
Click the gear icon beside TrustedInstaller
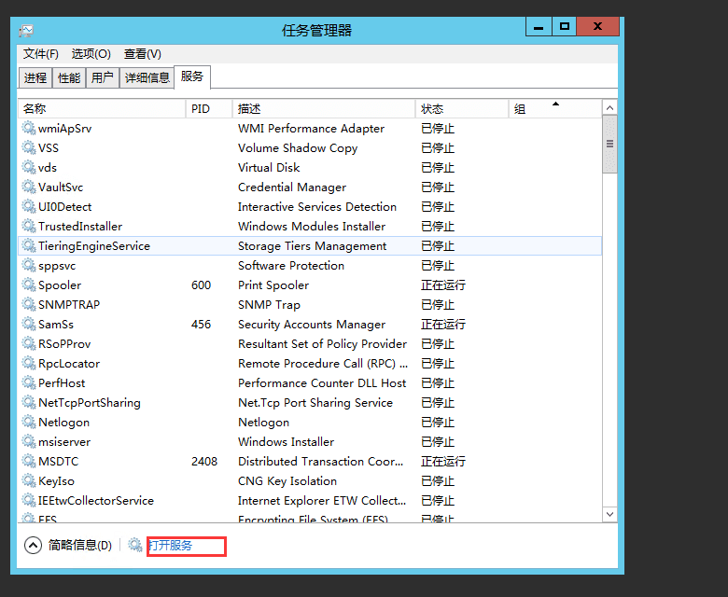[x=29, y=226]
